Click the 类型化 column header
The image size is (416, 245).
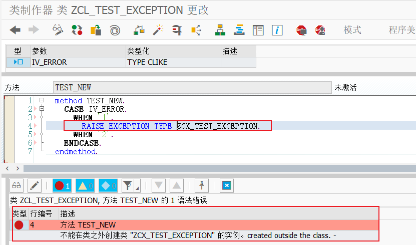pyautogui.click(x=173, y=51)
